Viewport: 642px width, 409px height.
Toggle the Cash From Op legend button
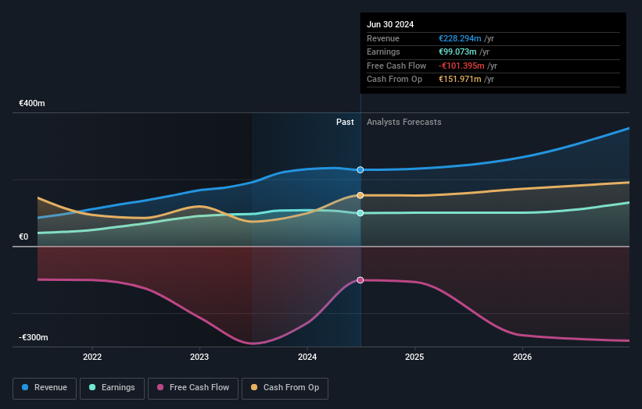click(285, 388)
